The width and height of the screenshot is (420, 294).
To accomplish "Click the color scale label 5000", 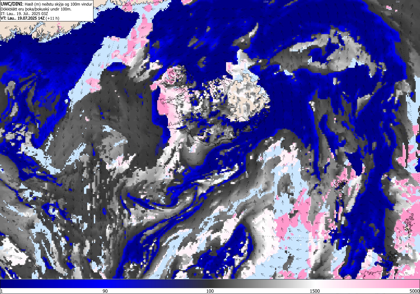I will pyautogui.click(x=414, y=291).
